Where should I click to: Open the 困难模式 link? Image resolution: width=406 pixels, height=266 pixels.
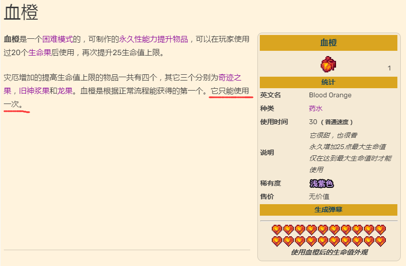(58, 39)
